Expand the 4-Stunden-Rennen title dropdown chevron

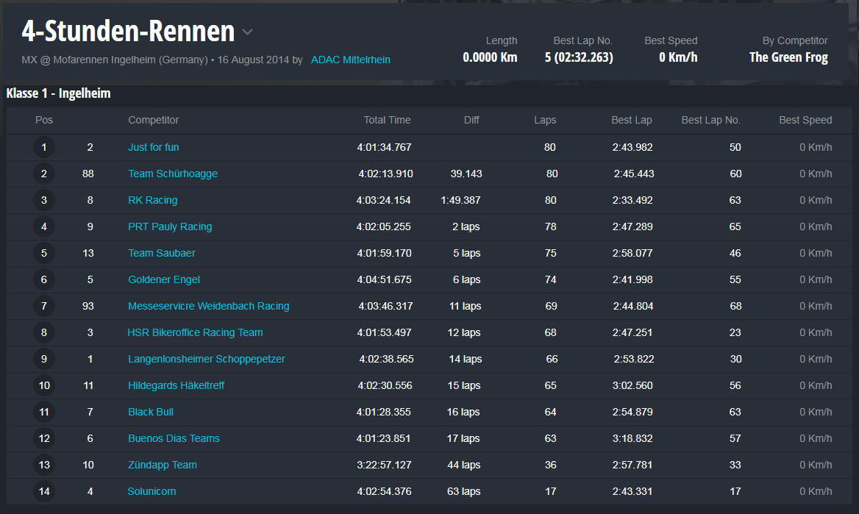pyautogui.click(x=248, y=32)
